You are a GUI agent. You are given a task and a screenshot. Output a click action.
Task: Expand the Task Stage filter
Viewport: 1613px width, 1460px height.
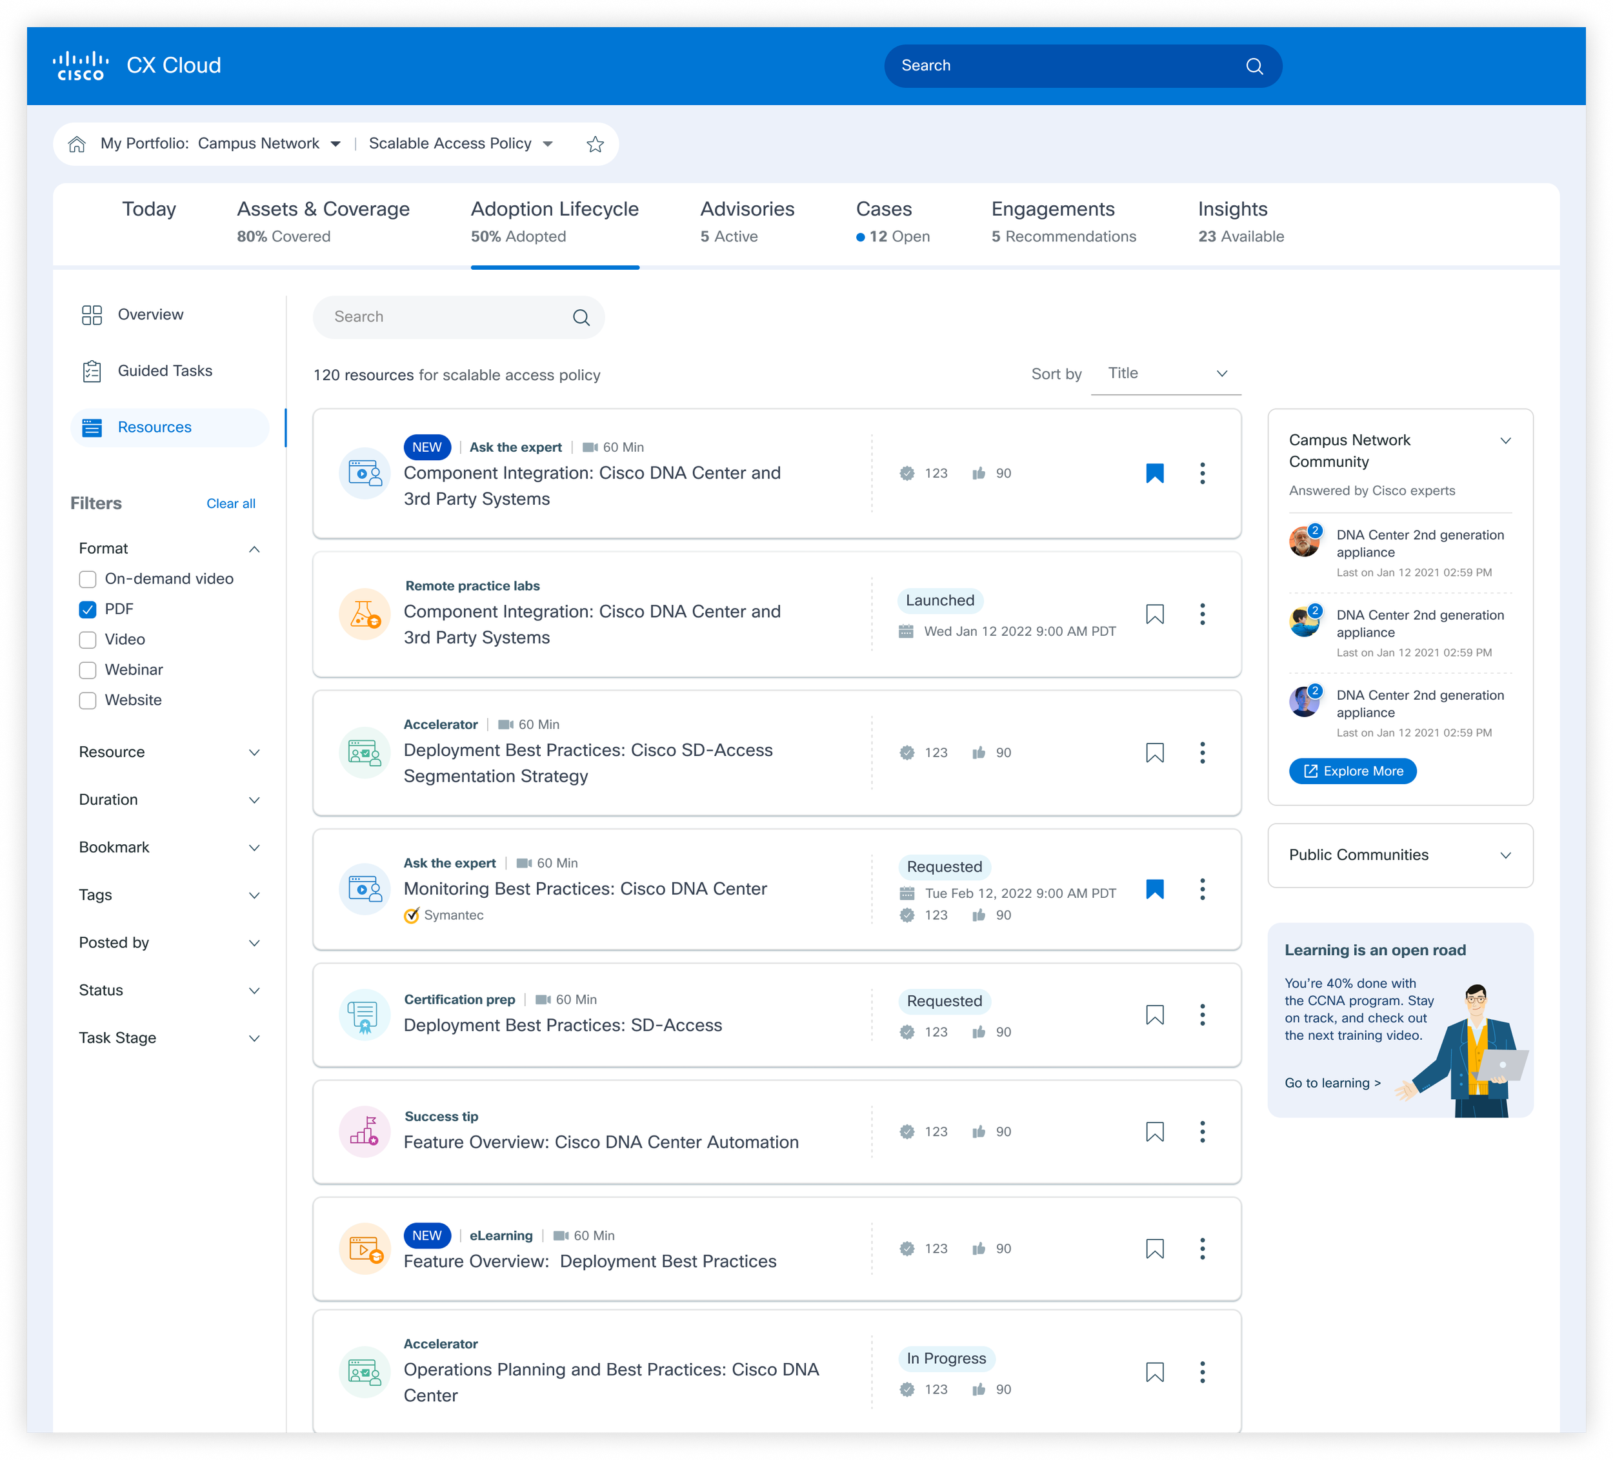(x=254, y=1038)
